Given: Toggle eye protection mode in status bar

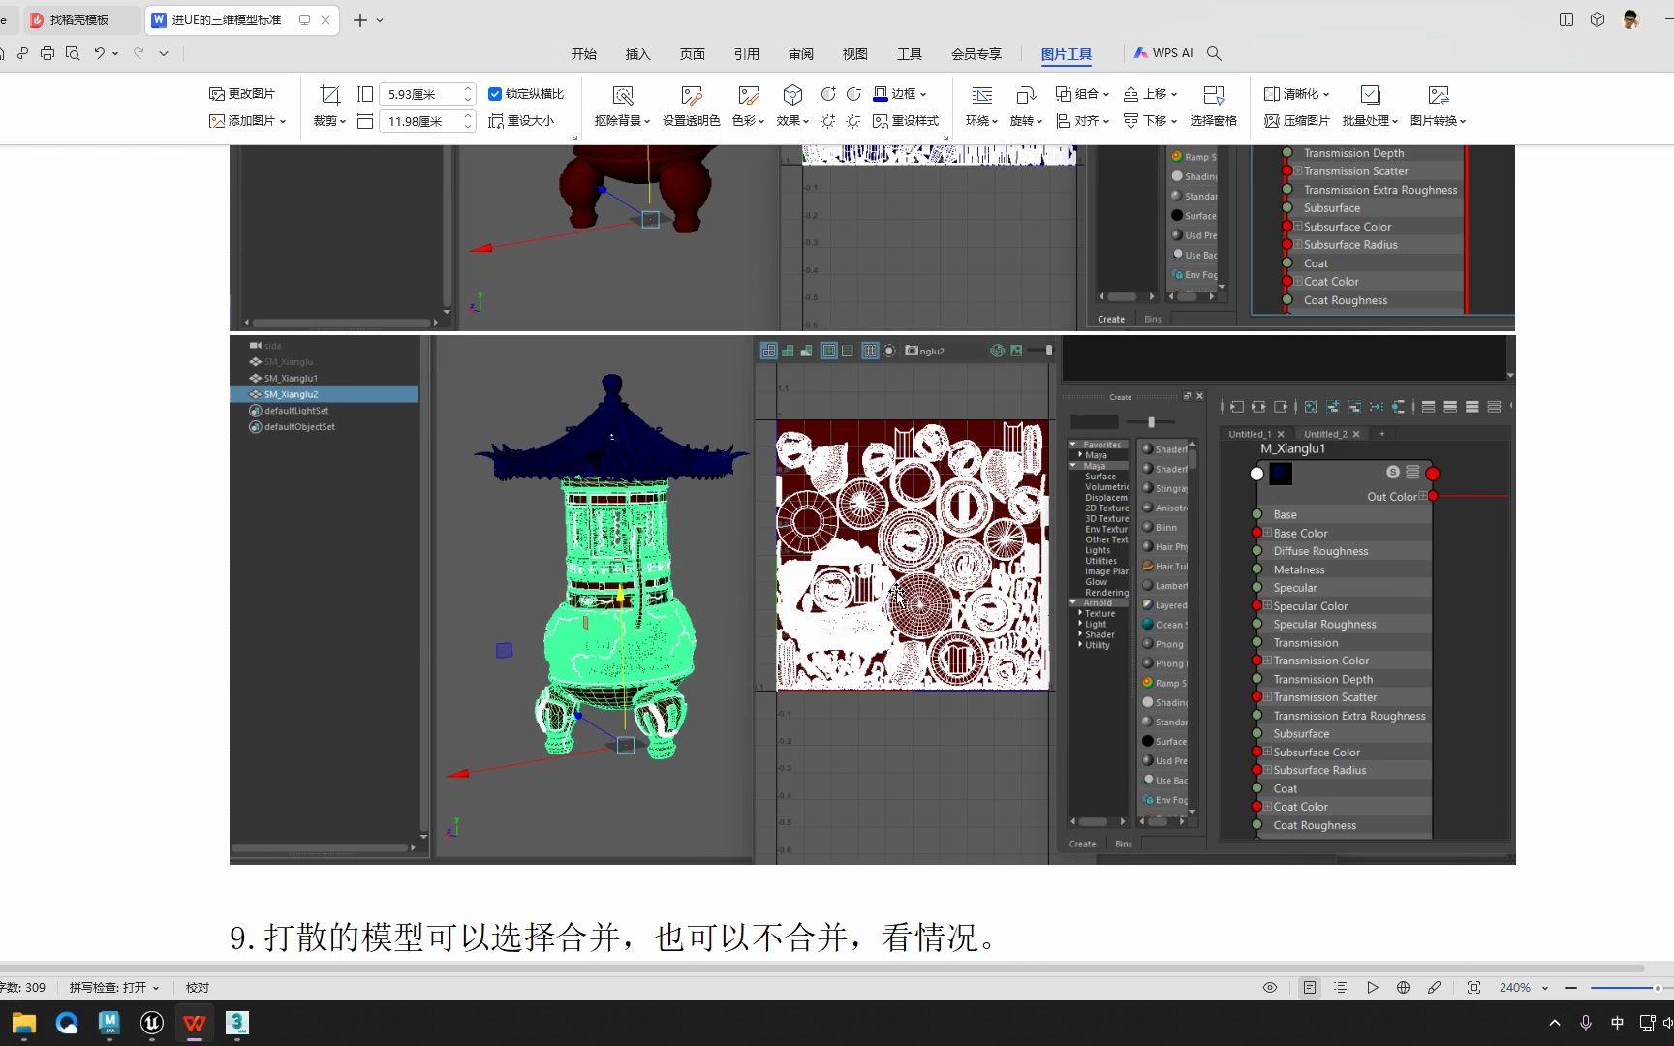Looking at the screenshot, I should coord(1270,988).
